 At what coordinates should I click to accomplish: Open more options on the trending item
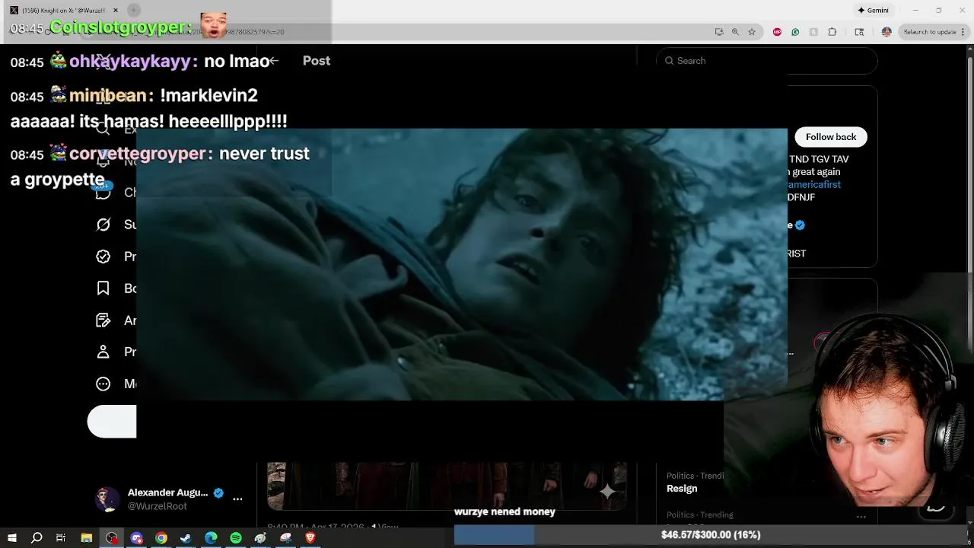tap(861, 517)
